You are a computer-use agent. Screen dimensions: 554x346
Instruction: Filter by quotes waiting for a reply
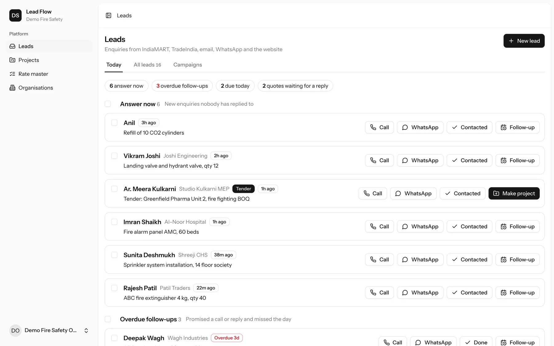tap(295, 86)
